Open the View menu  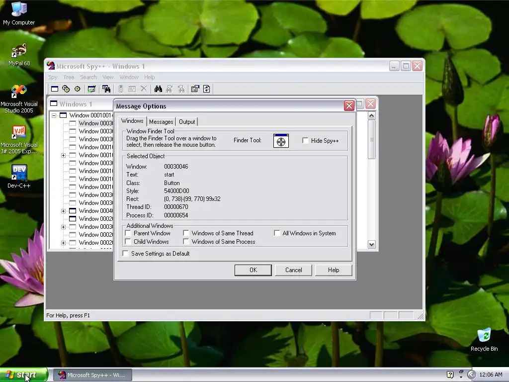pyautogui.click(x=108, y=77)
